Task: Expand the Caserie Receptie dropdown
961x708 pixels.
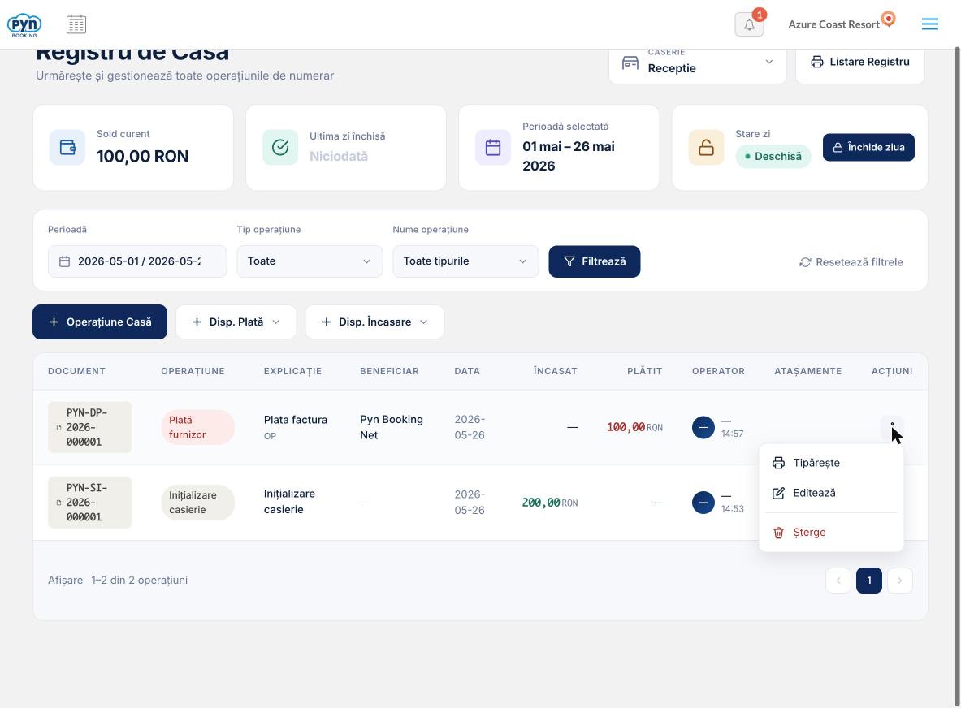Action: pyautogui.click(x=698, y=63)
